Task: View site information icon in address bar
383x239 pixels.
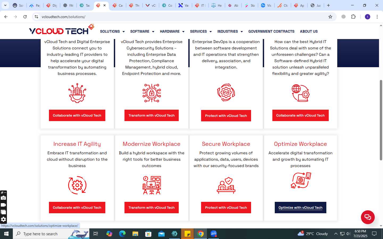Action: [x=36, y=17]
